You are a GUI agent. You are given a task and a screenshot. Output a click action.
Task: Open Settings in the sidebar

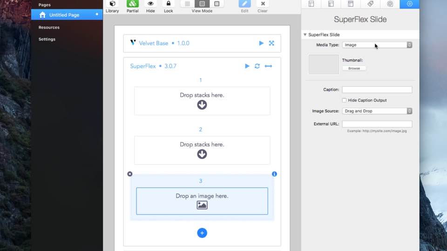pos(47,39)
